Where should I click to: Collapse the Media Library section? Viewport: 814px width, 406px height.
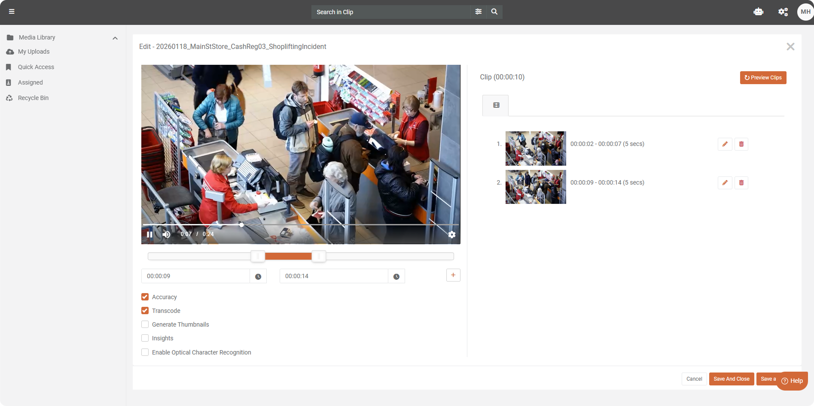point(115,38)
